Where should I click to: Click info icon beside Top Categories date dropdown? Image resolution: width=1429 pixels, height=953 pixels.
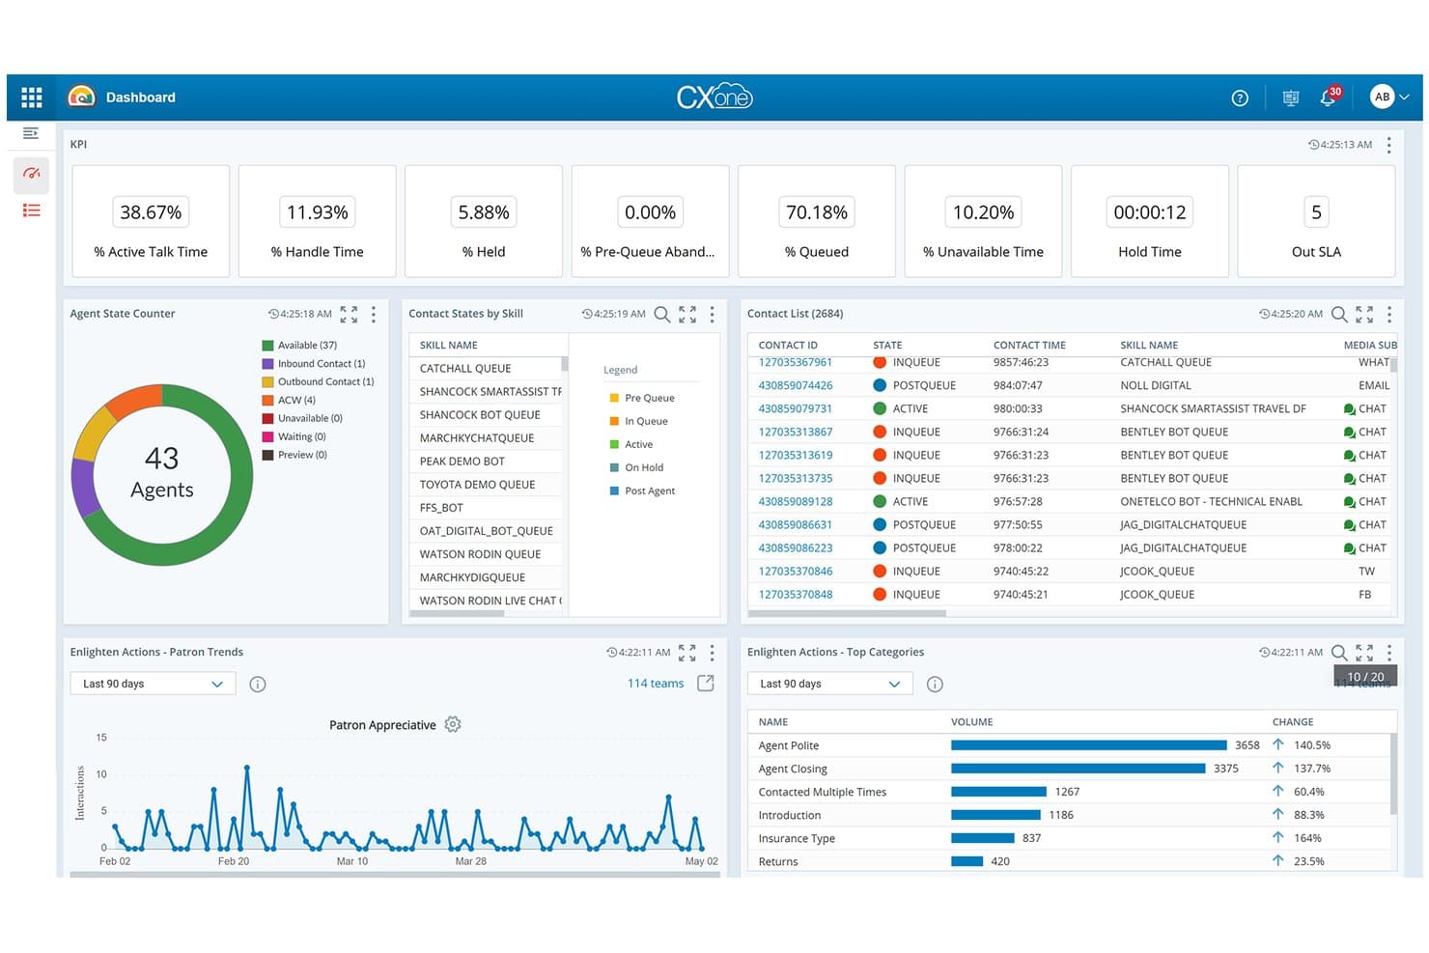[935, 684]
